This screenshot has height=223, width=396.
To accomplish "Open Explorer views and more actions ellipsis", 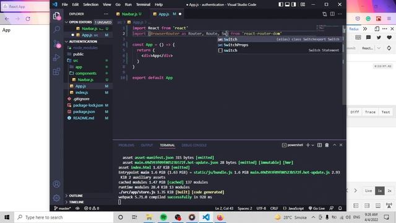I will (106, 14).
